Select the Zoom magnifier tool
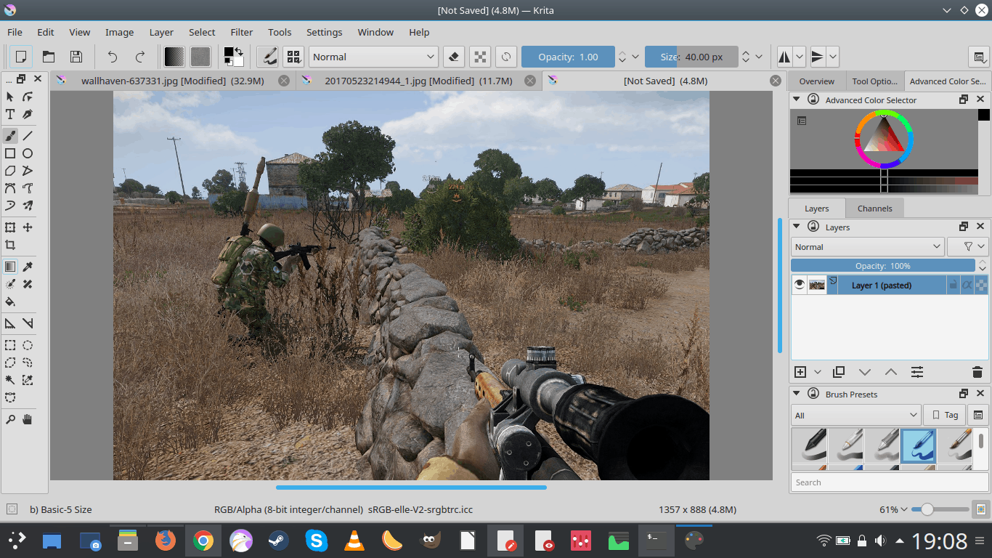992x558 pixels. click(10, 419)
